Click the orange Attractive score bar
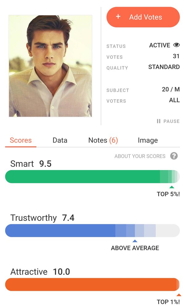The image size is (185, 308). click(x=92, y=284)
